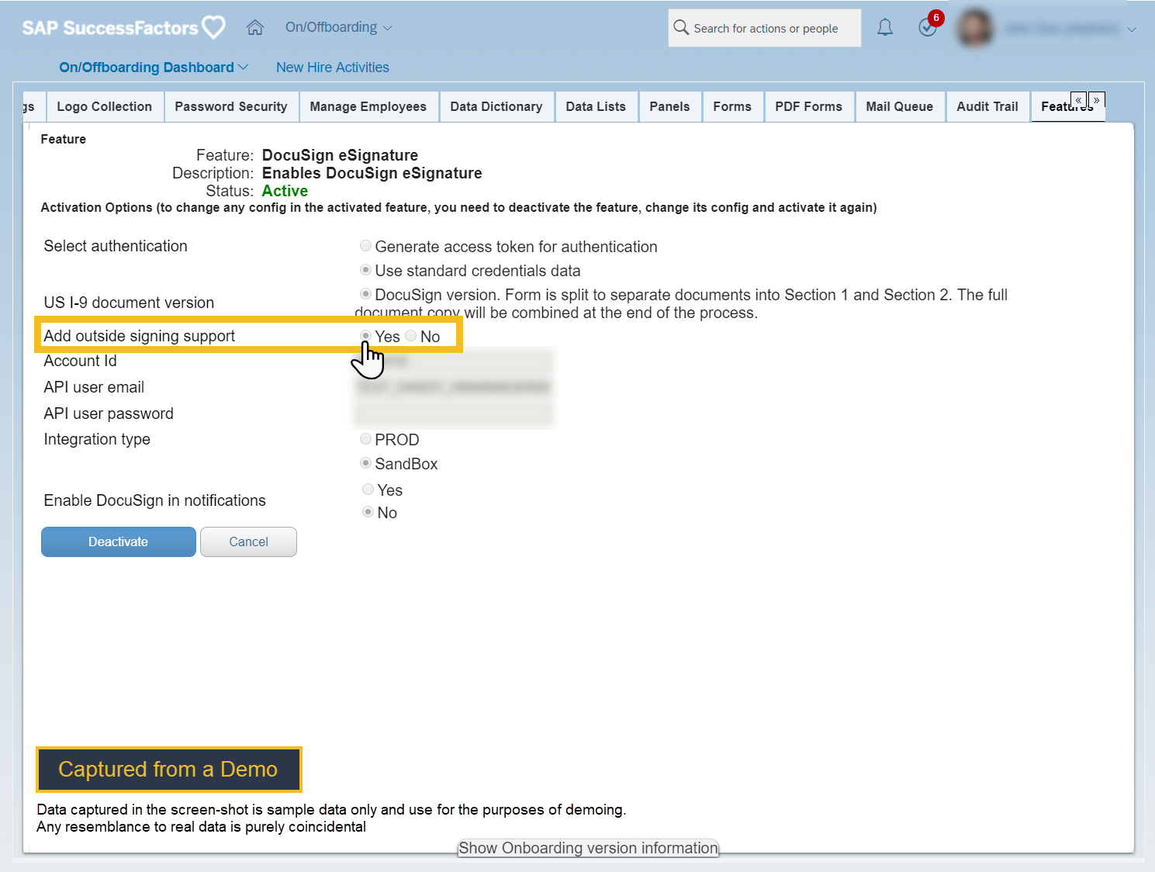
Task: Open notifications bell
Action: click(x=885, y=28)
